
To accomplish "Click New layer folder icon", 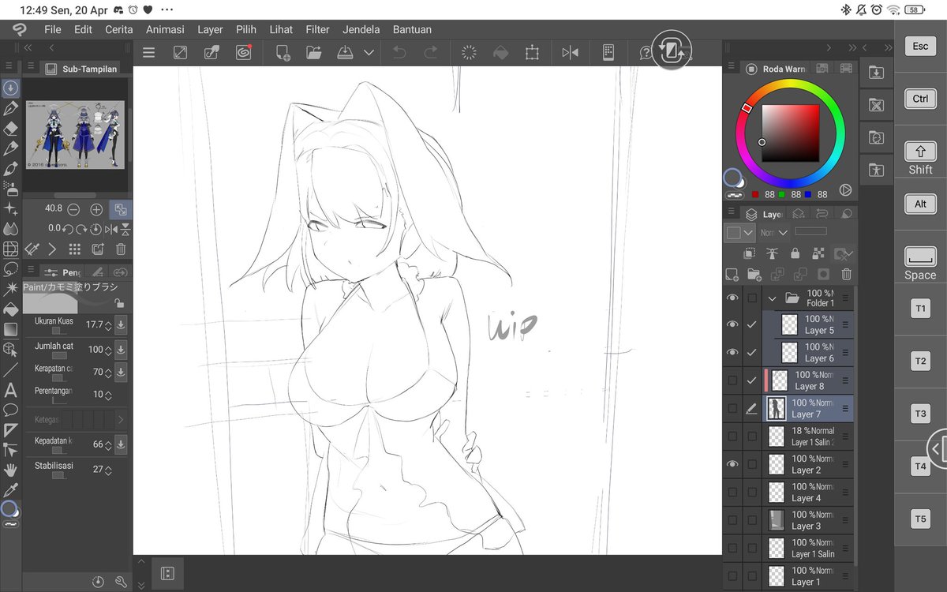I will click(754, 275).
